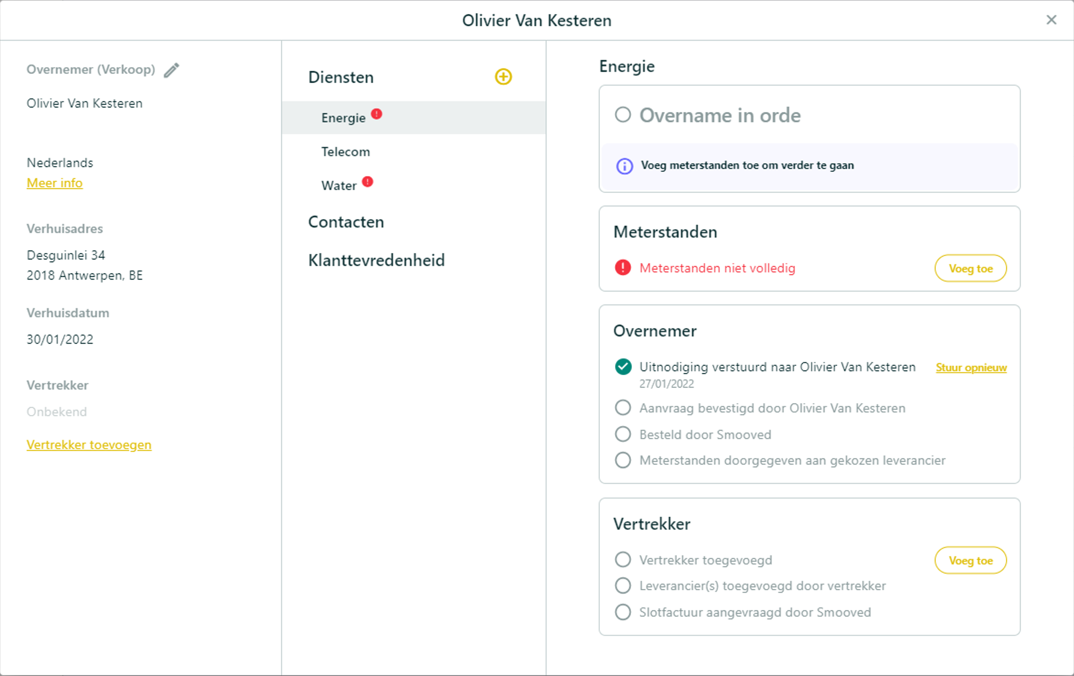This screenshot has width=1074, height=676.
Task: Click the red alert badge next to Energie
Action: point(376,114)
